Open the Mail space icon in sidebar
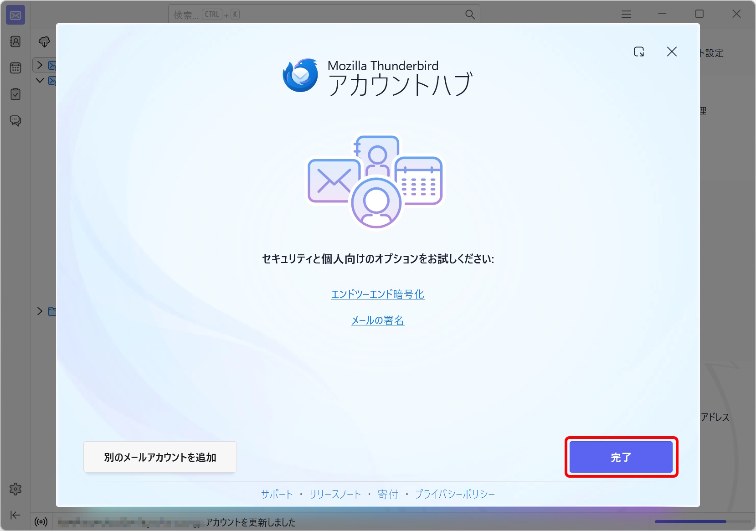Viewport: 756px width, 531px height. coord(15,15)
